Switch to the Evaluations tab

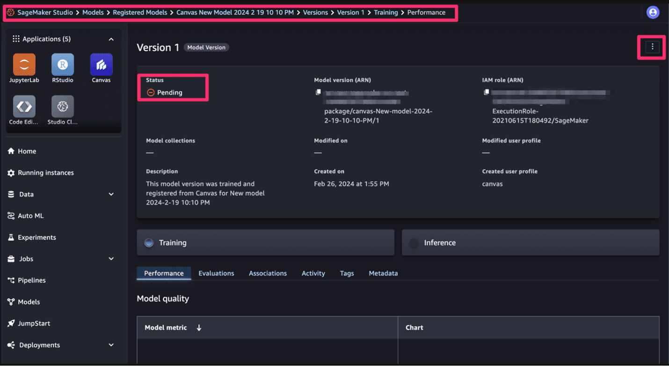216,273
